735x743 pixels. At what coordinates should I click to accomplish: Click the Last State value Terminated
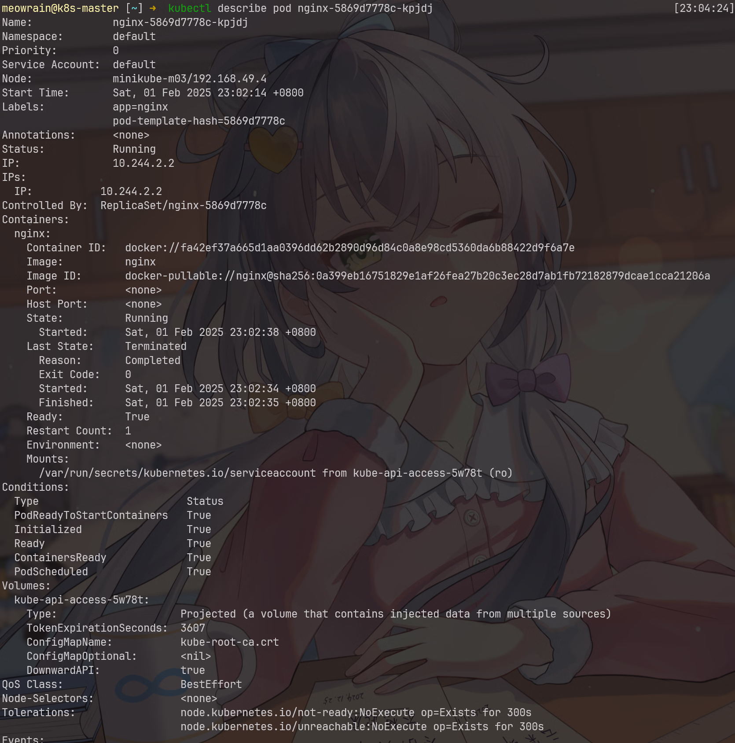(155, 346)
